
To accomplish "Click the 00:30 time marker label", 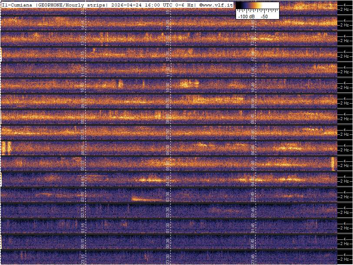I will pyautogui.click(x=168, y=242).
